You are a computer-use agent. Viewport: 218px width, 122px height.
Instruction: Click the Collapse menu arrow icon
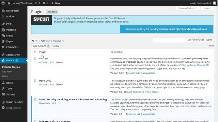(3, 108)
